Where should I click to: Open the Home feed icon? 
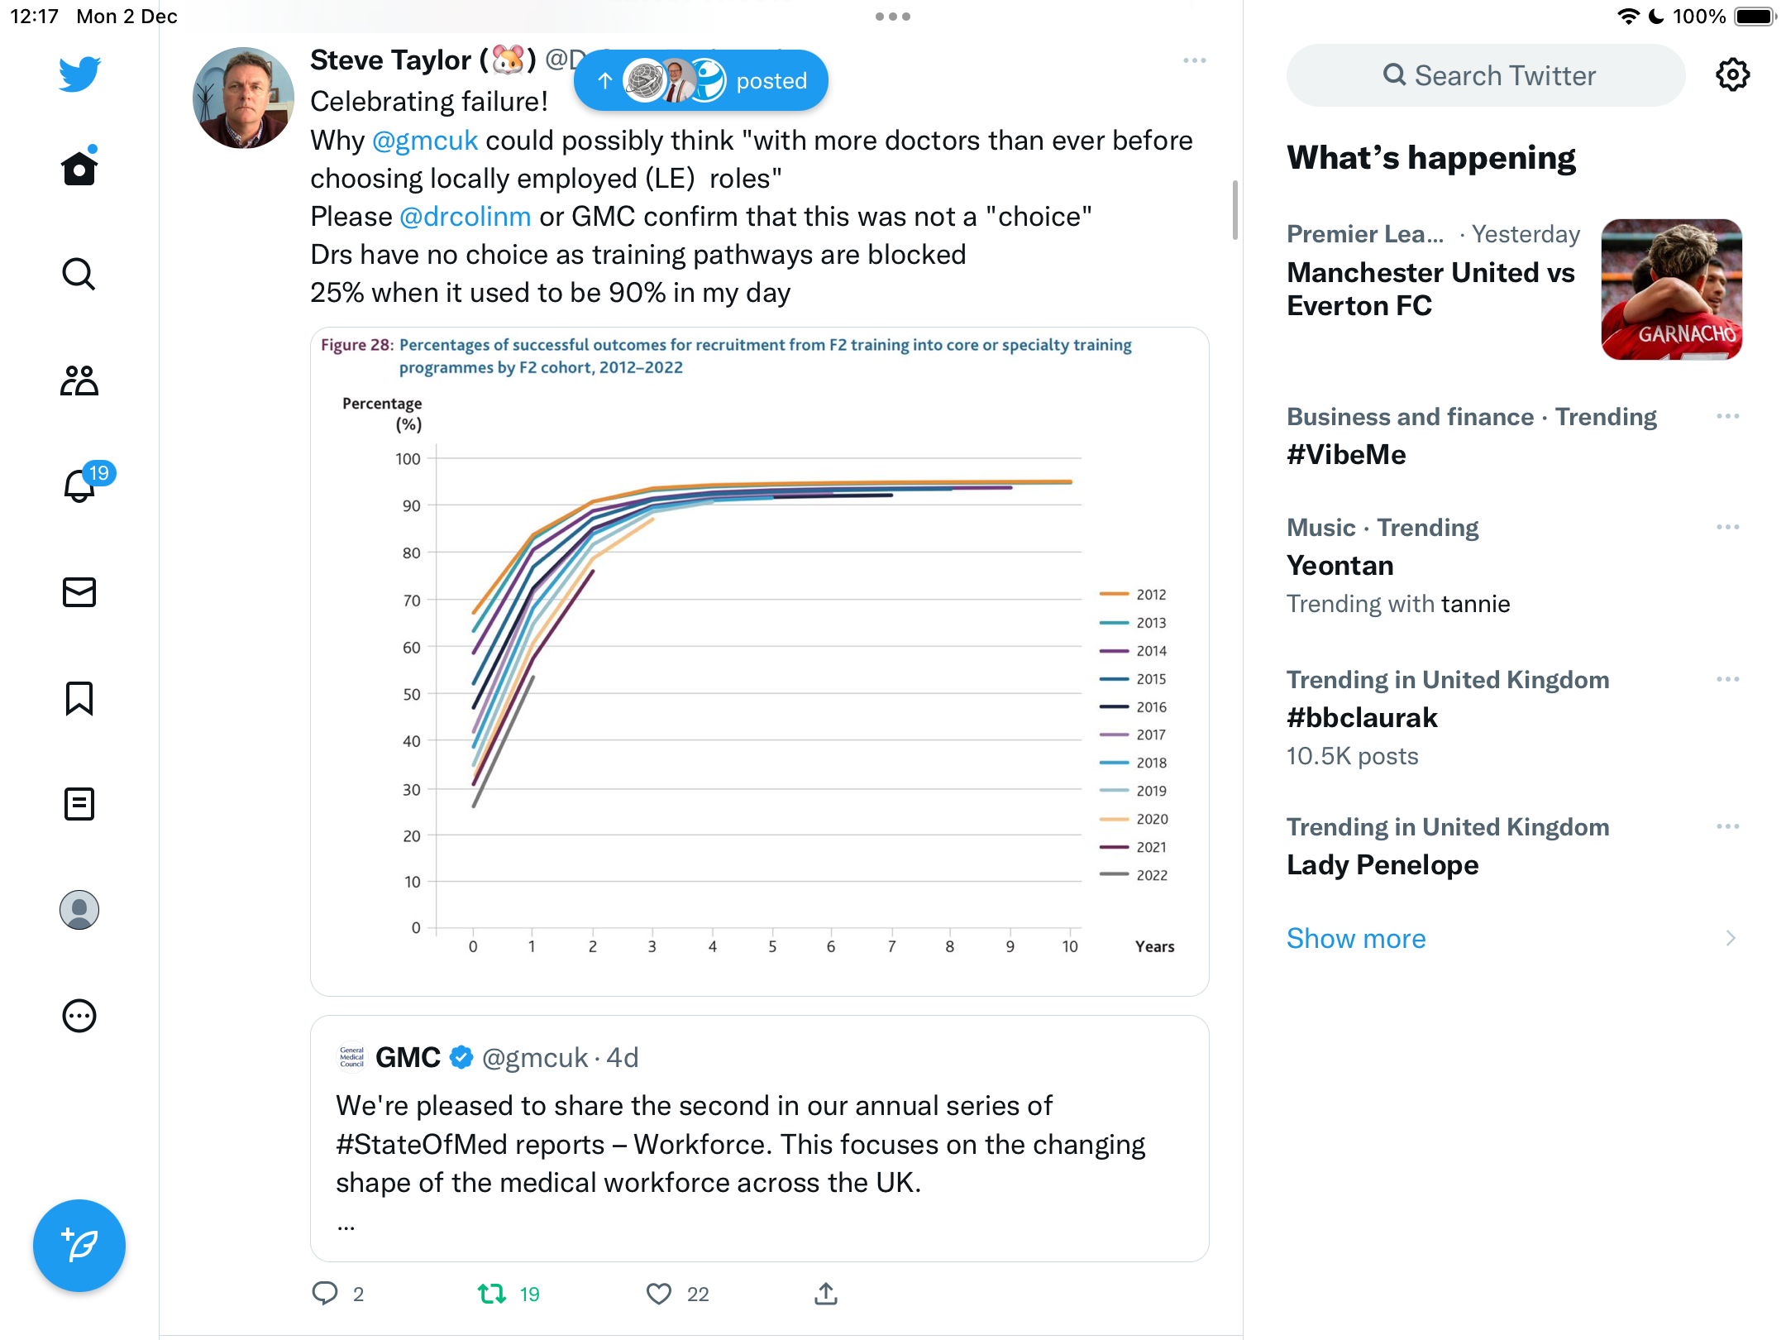coord(79,167)
